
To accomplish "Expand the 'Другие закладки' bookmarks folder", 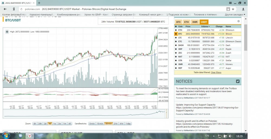I will click(x=235, y=14).
